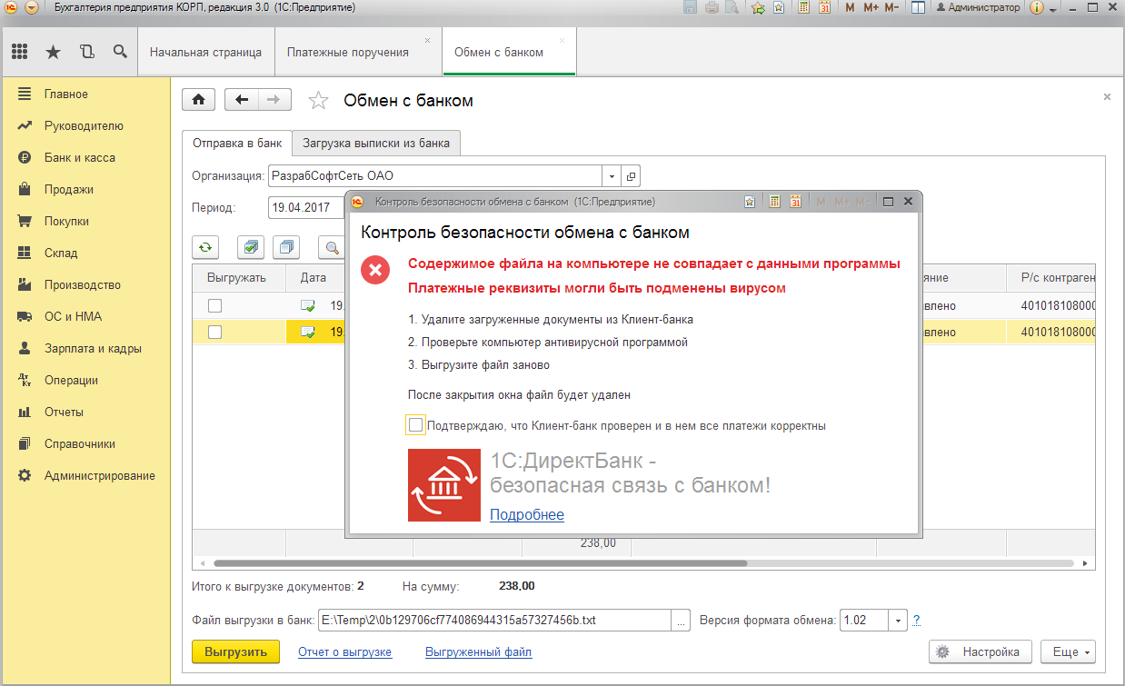Check the first row Выгружать checkbox

214,305
